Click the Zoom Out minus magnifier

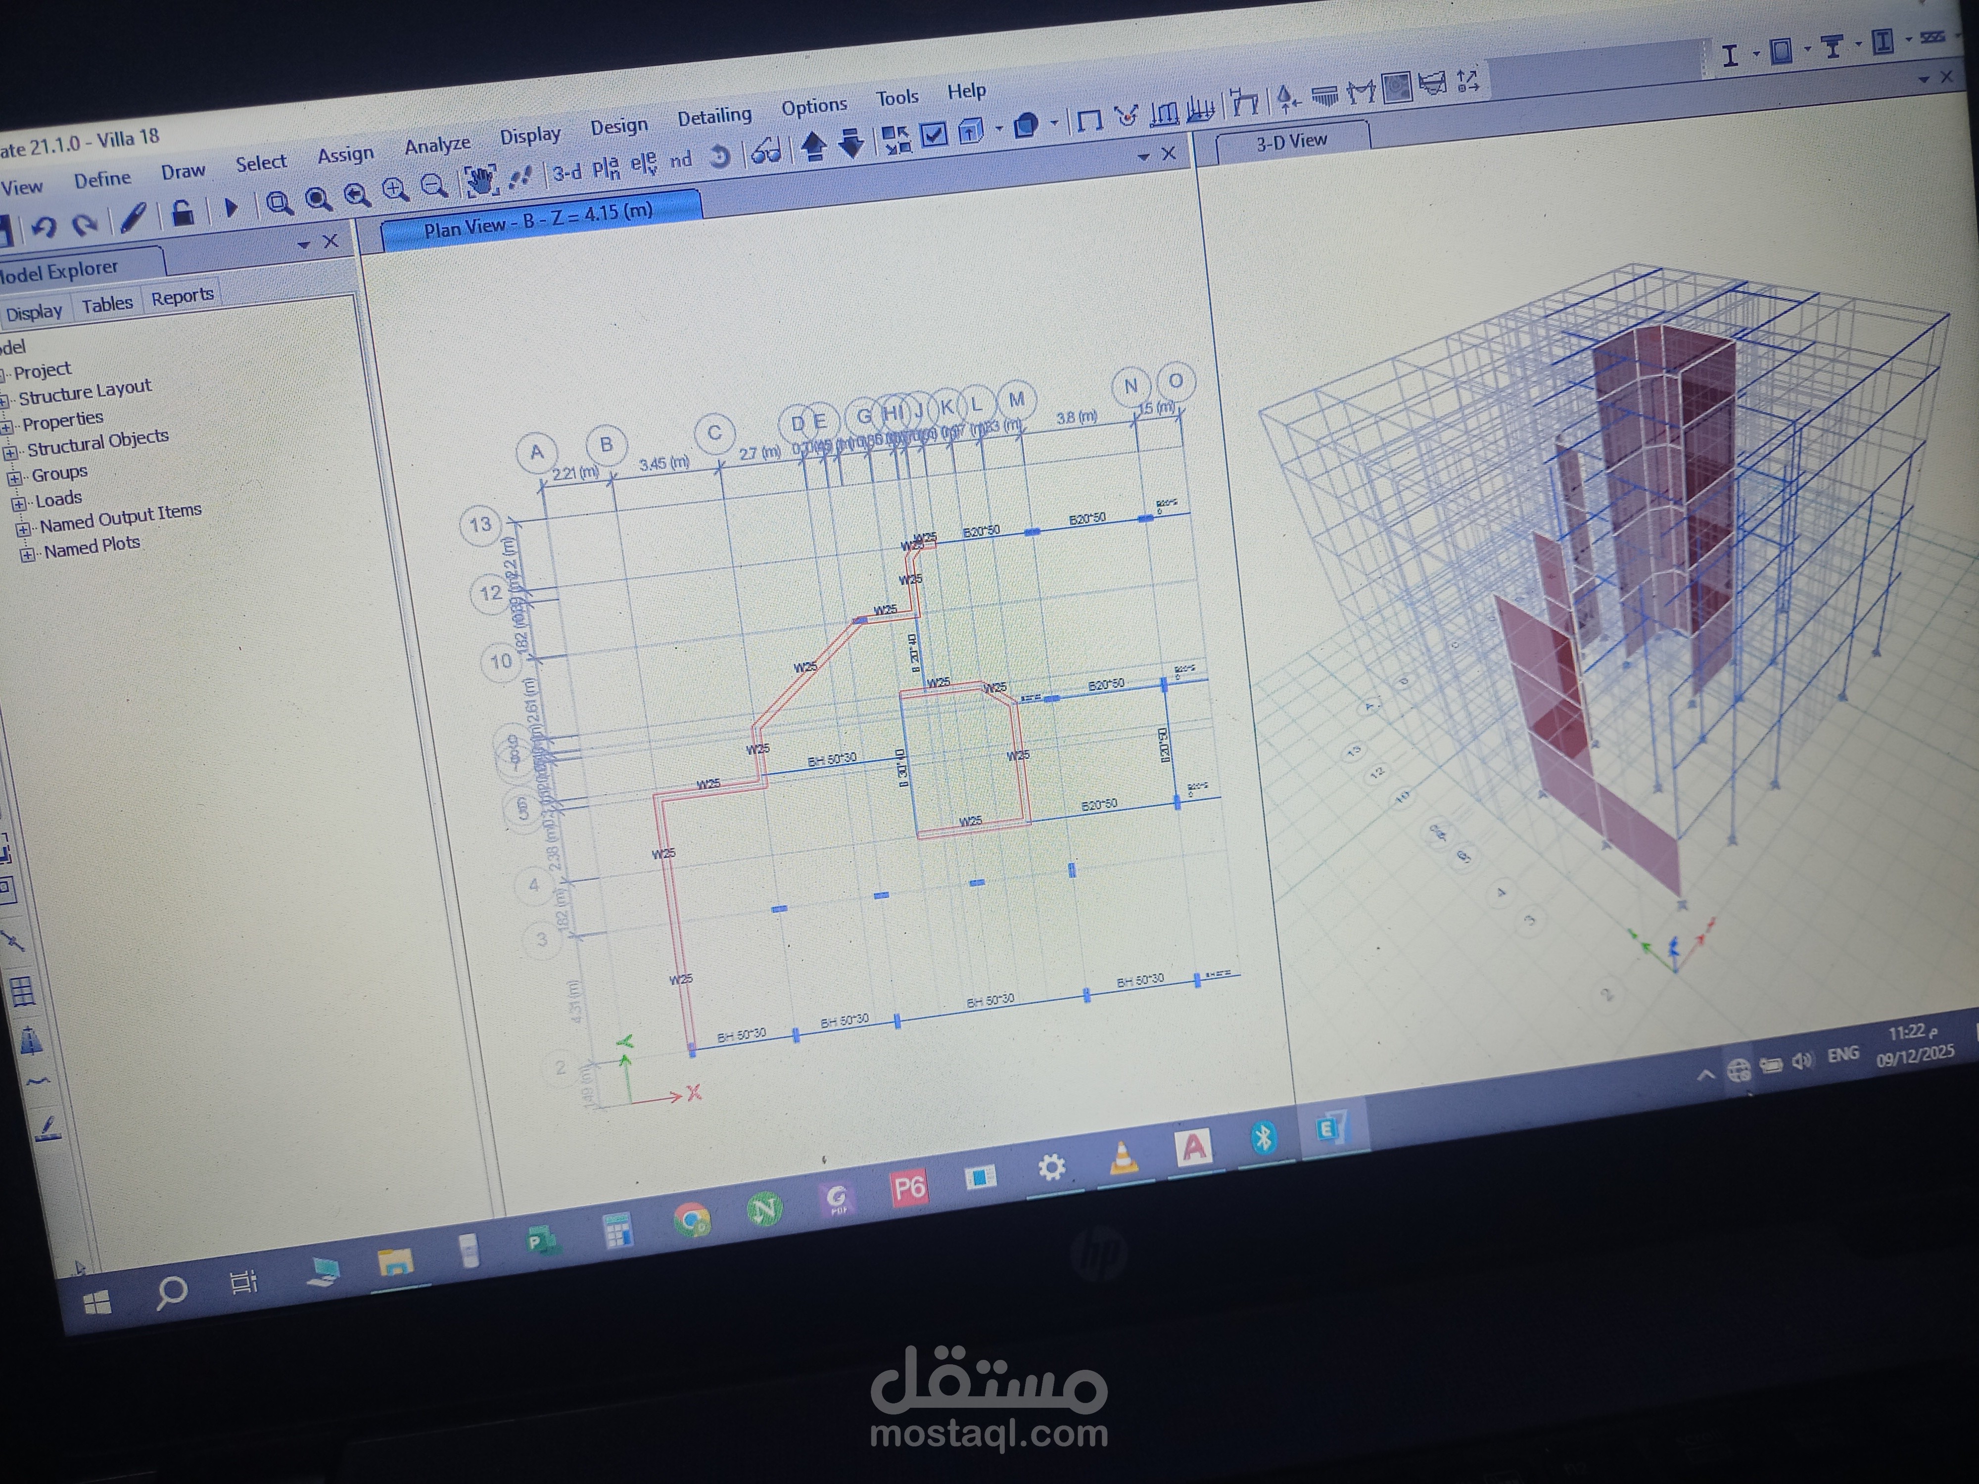pos(435,185)
